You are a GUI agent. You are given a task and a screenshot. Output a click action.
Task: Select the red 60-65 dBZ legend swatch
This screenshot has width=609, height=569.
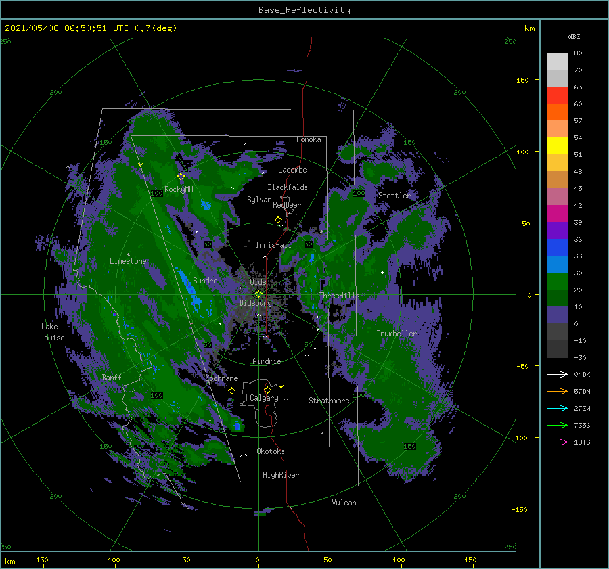(x=558, y=95)
